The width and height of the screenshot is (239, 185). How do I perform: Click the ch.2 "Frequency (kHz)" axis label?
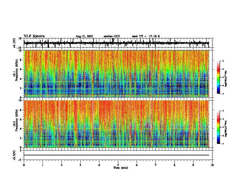tap(17, 120)
